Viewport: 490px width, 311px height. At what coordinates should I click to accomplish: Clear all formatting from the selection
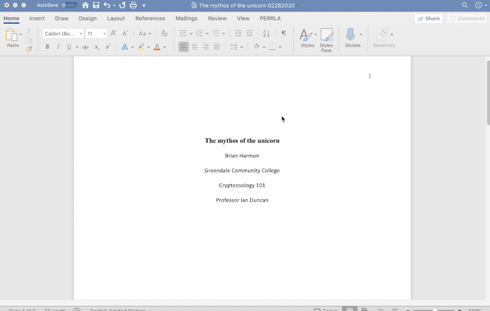tap(164, 33)
